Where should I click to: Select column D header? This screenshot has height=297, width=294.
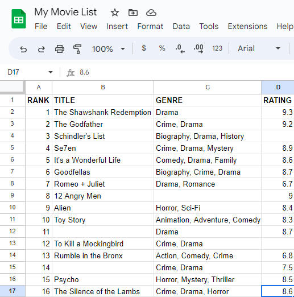(x=278, y=87)
